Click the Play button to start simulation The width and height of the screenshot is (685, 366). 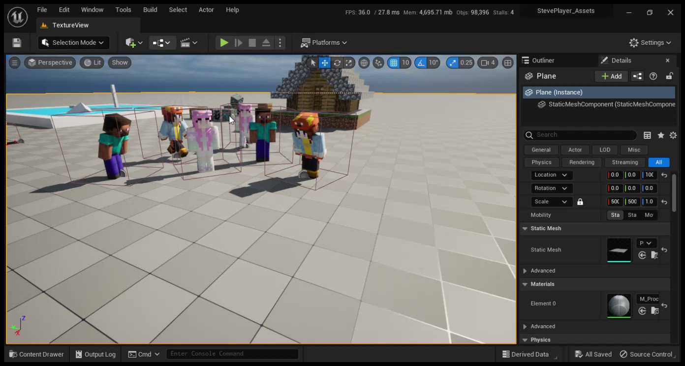(x=224, y=43)
